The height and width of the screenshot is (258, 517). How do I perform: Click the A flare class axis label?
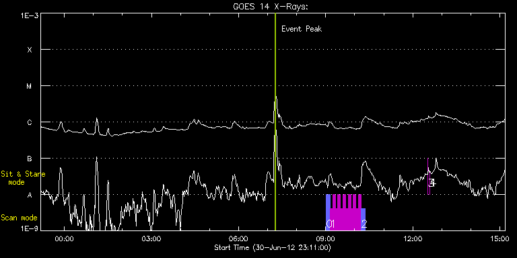[30, 195]
